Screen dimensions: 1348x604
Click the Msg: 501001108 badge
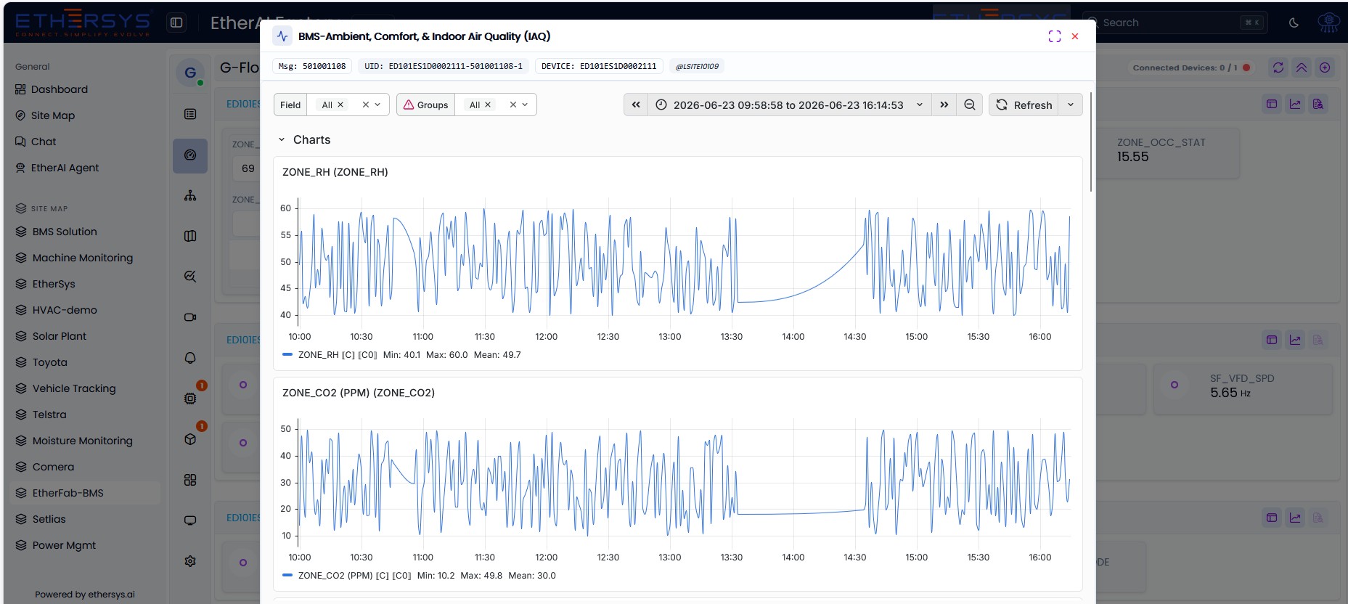pyautogui.click(x=312, y=66)
